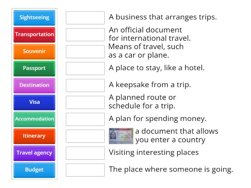
Task: Click the answer box for the keepsake definition
Action: point(85,86)
